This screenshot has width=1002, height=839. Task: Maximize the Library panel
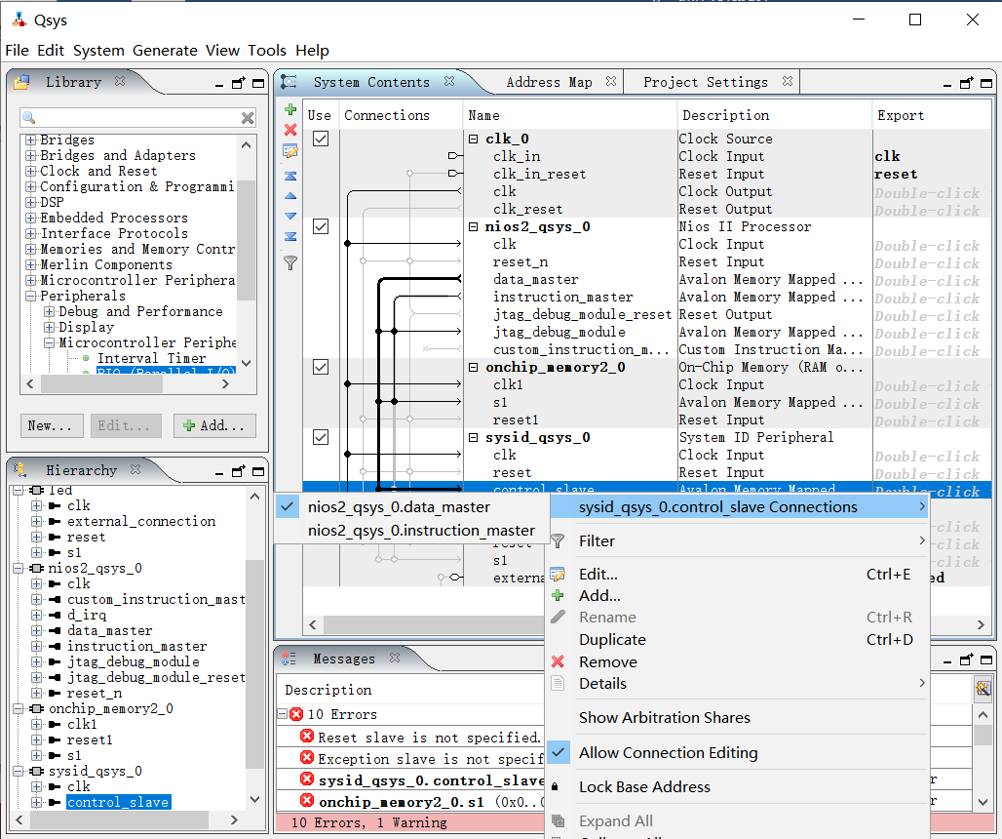click(x=257, y=83)
